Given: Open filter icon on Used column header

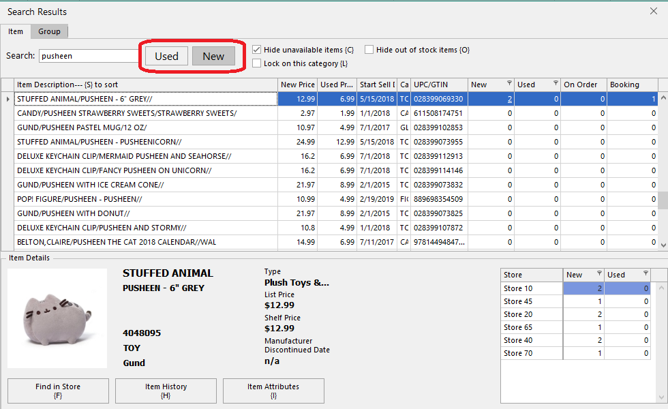Looking at the screenshot, I should 556,83.
